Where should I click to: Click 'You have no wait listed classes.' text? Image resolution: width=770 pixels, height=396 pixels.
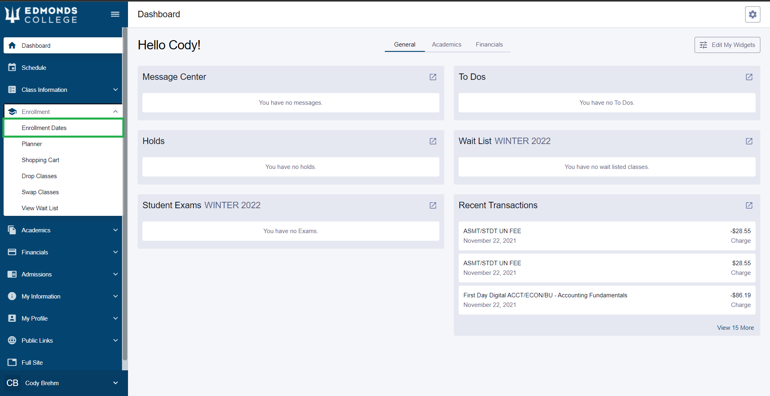(607, 167)
